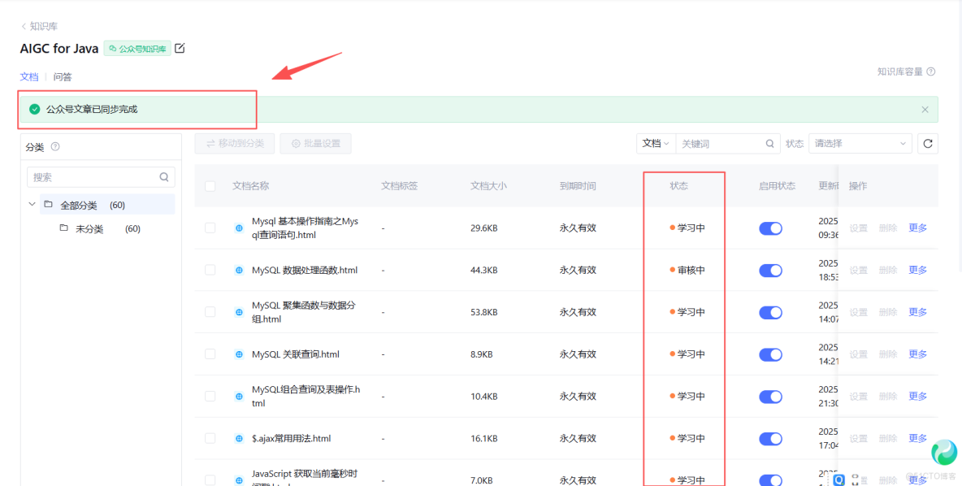Click the folder icon of 未分类 category
This screenshot has width=962, height=486.
64,228
